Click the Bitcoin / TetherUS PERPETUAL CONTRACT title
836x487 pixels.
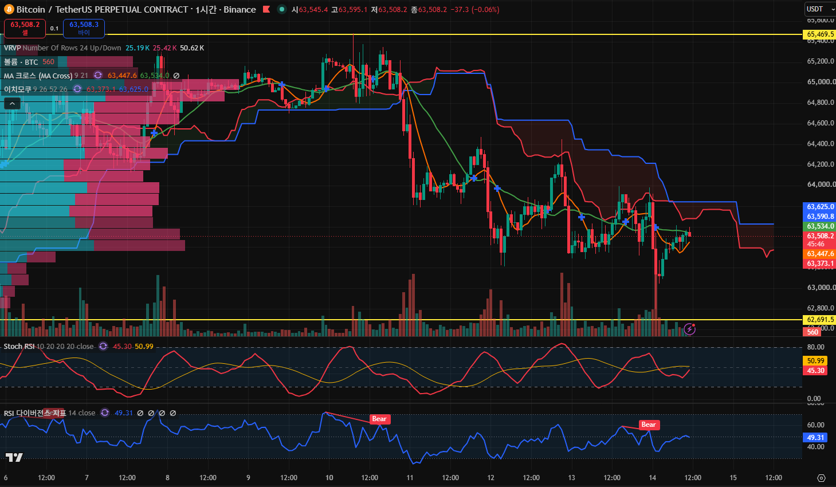tap(103, 10)
